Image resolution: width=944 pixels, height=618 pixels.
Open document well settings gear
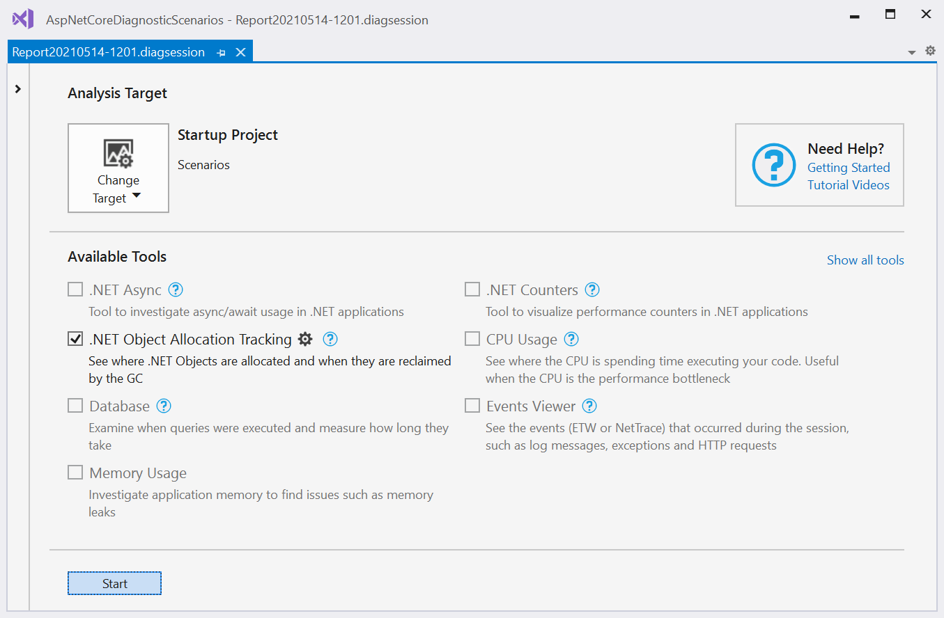pyautogui.click(x=930, y=51)
